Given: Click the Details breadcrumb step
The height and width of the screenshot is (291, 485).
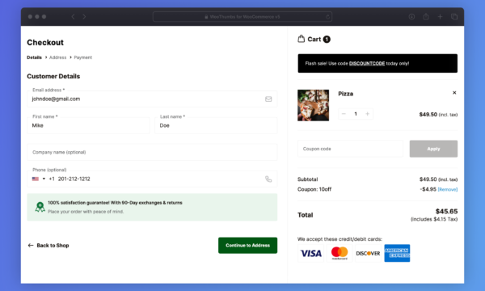Looking at the screenshot, I should tap(34, 57).
